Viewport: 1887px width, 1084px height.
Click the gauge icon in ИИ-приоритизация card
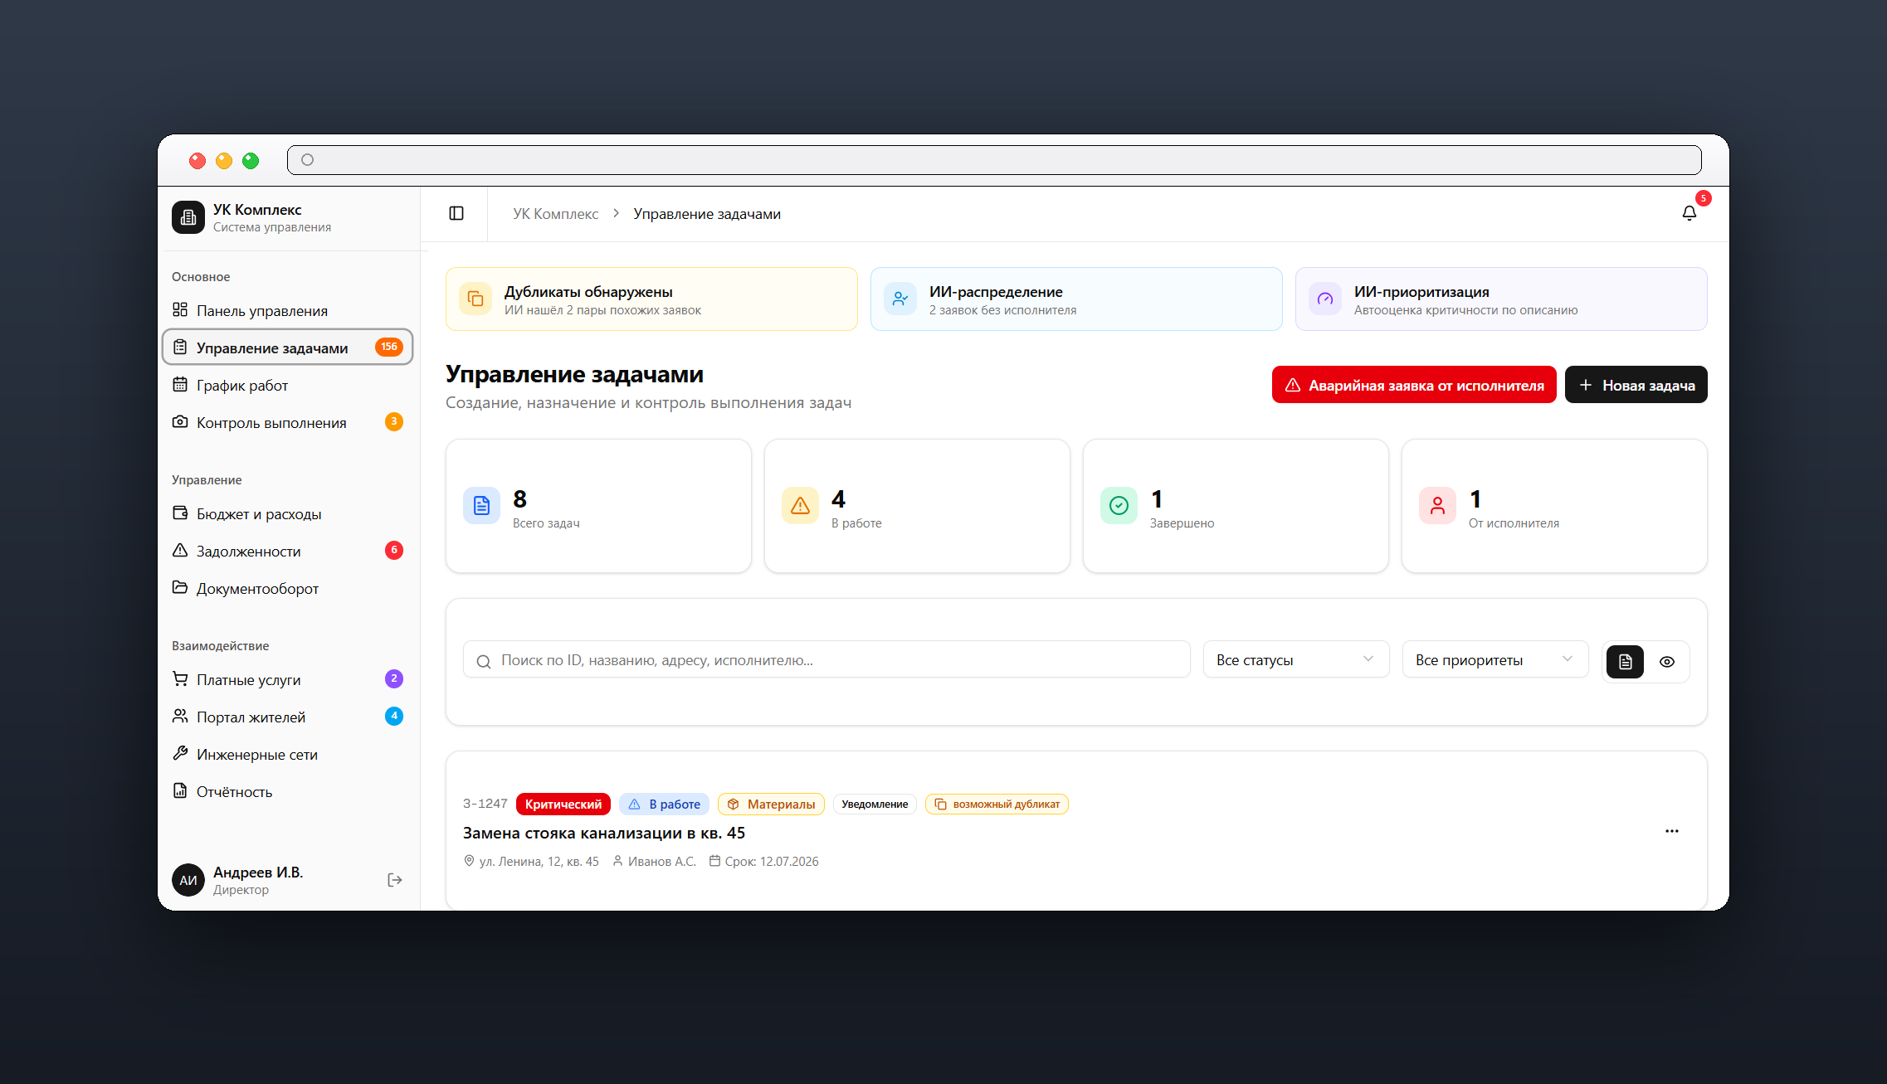click(x=1325, y=299)
